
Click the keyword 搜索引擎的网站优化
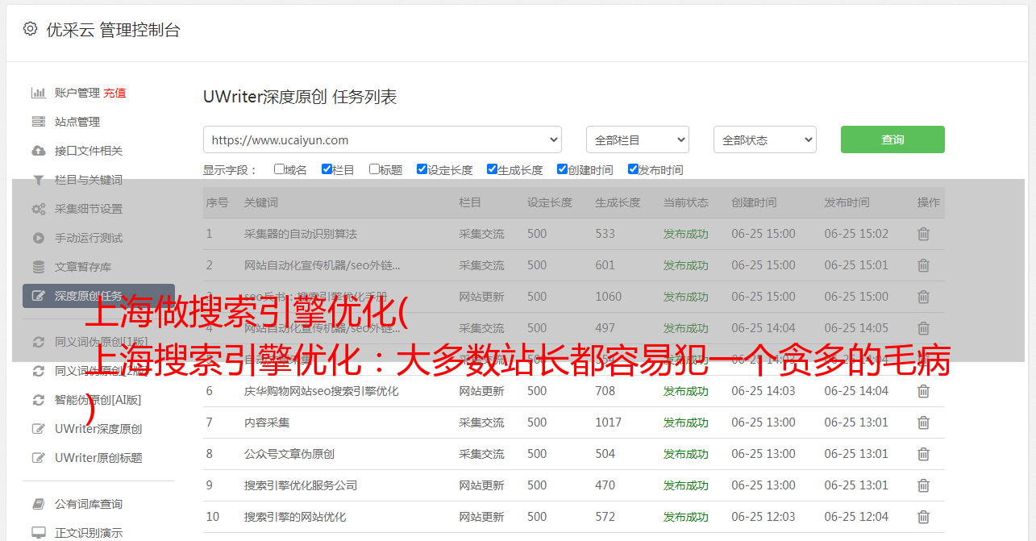(x=295, y=517)
